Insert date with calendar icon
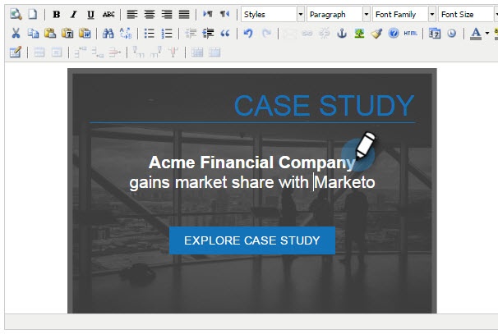This screenshot has width=498, height=334. 435,33
